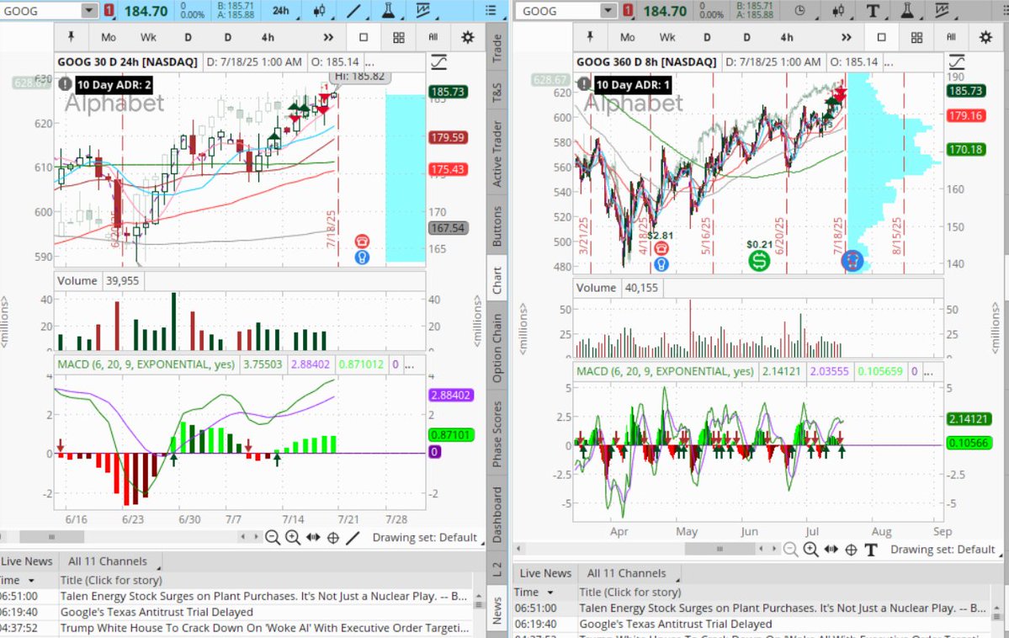Click the All button on left chart toolbar
This screenshot has width=1009, height=638.
pyautogui.click(x=433, y=37)
